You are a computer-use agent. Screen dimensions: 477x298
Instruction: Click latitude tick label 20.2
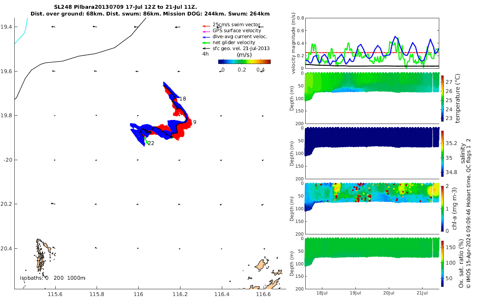(7, 204)
